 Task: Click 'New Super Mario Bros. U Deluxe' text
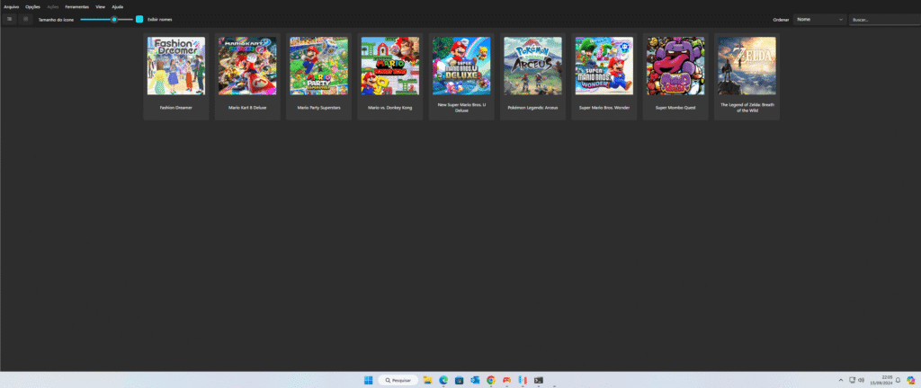461,107
